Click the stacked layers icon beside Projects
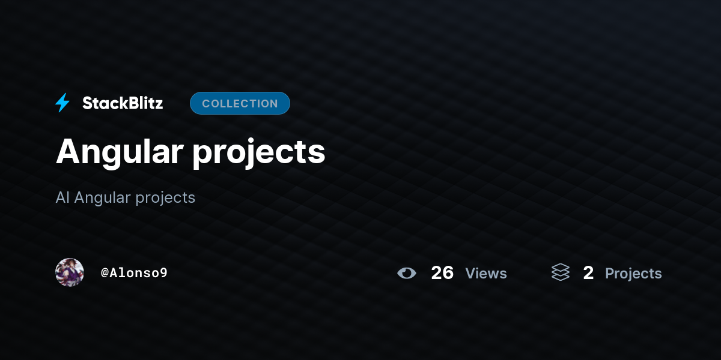721x360 pixels. pos(561,272)
